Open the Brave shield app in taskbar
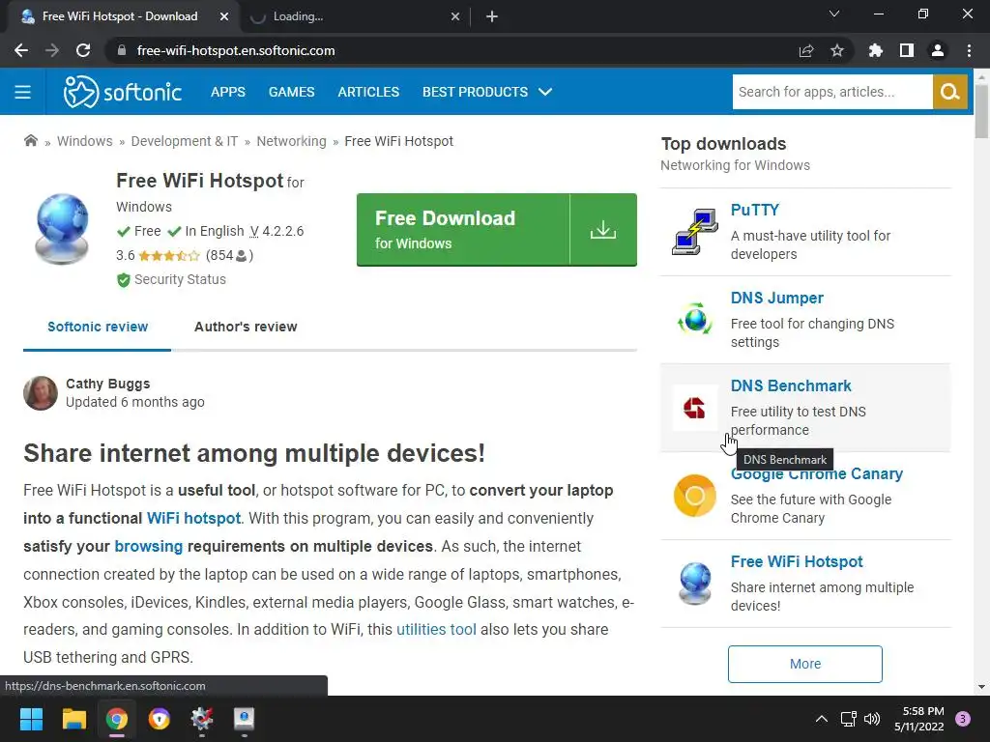The height and width of the screenshot is (742, 990). coord(160,719)
